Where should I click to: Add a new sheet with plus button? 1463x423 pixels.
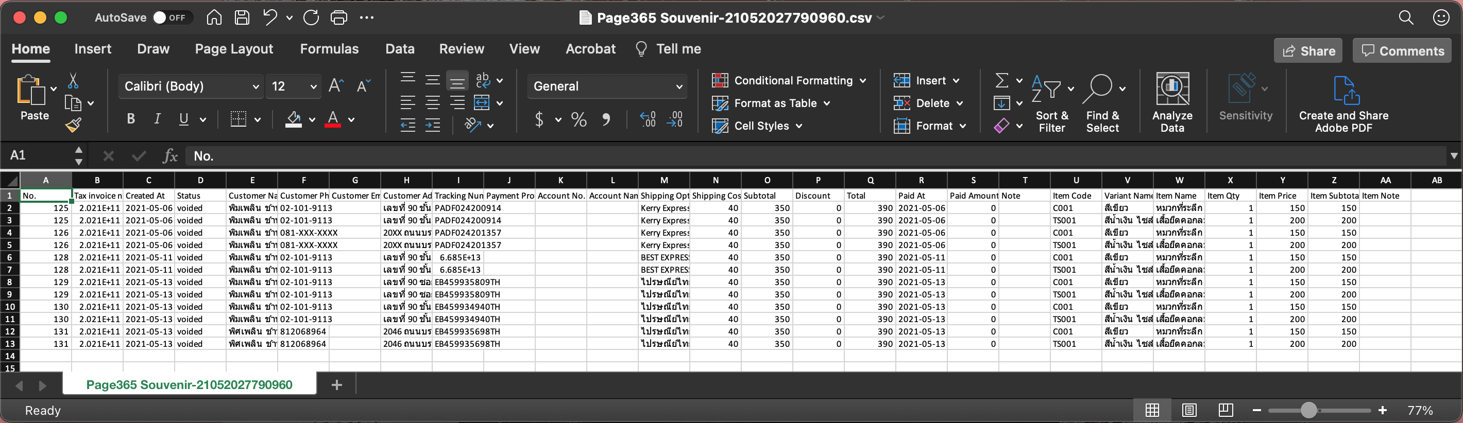337,385
